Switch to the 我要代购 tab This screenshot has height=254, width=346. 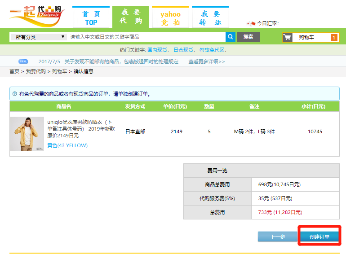coord(131,17)
